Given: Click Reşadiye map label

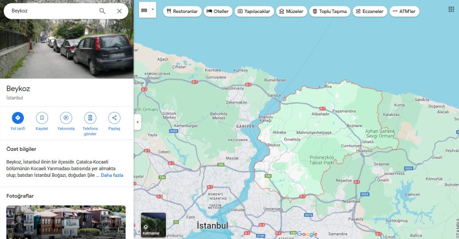Looking at the screenshot, I should click(x=344, y=180).
